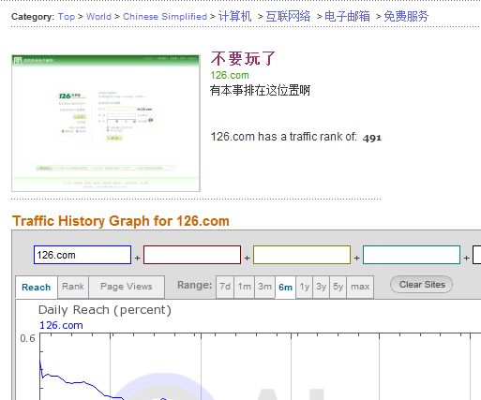
Task: Set graph range to 7d
Action: [x=225, y=287]
